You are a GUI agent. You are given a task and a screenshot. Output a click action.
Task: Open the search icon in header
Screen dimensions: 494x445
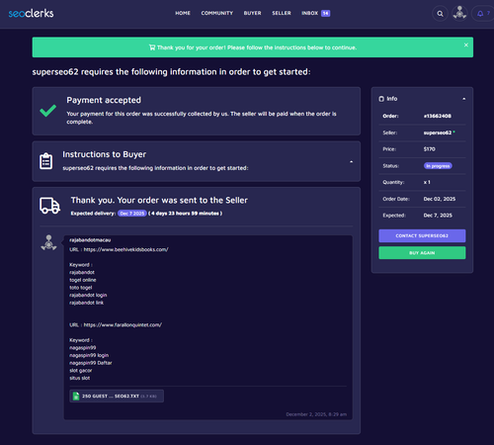coord(440,14)
